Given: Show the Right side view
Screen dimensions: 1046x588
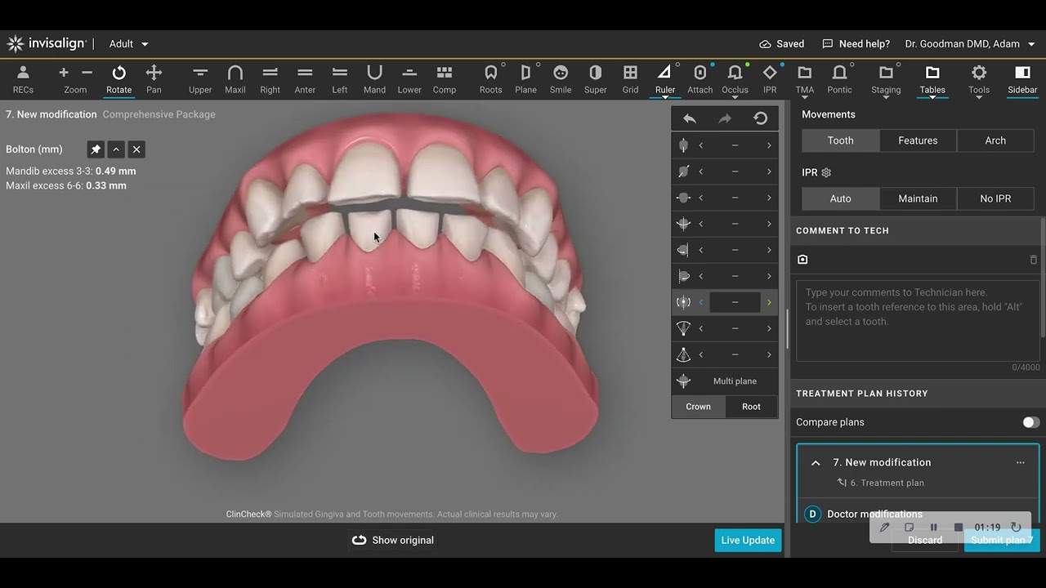Looking at the screenshot, I should (270, 79).
